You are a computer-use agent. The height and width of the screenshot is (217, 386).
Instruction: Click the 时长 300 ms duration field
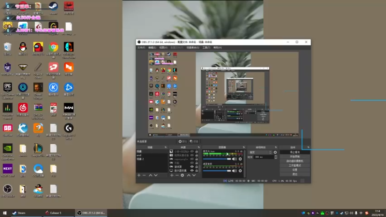[263, 157]
